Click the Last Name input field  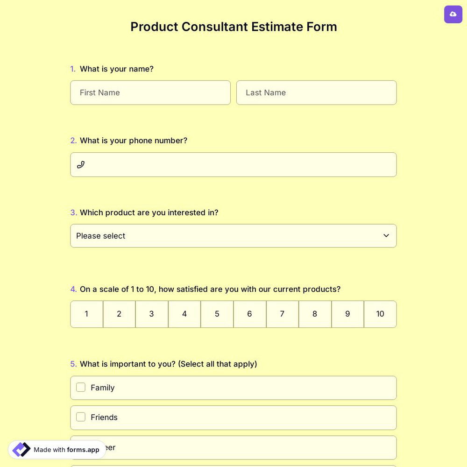pos(317,92)
